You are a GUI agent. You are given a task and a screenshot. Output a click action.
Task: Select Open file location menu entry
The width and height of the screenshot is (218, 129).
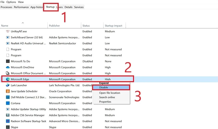coord(110,93)
